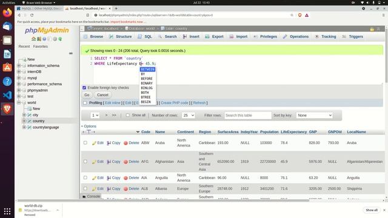The image size is (388, 218).
Task: Toggle Enable foreign key checks
Action: click(x=84, y=87)
